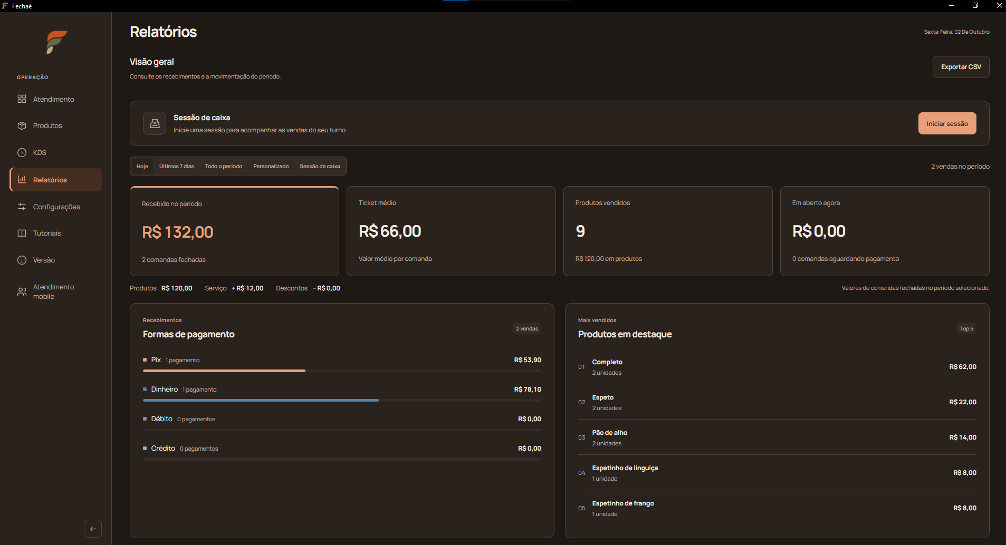Click the Atendimento mobile users icon
This screenshot has height=545, width=1006.
click(x=22, y=291)
